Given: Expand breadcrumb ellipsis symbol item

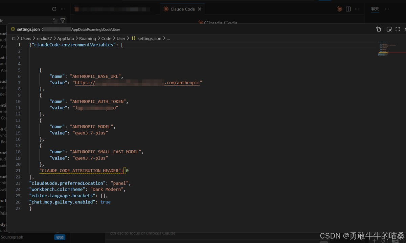Looking at the screenshot, I should click(168, 39).
